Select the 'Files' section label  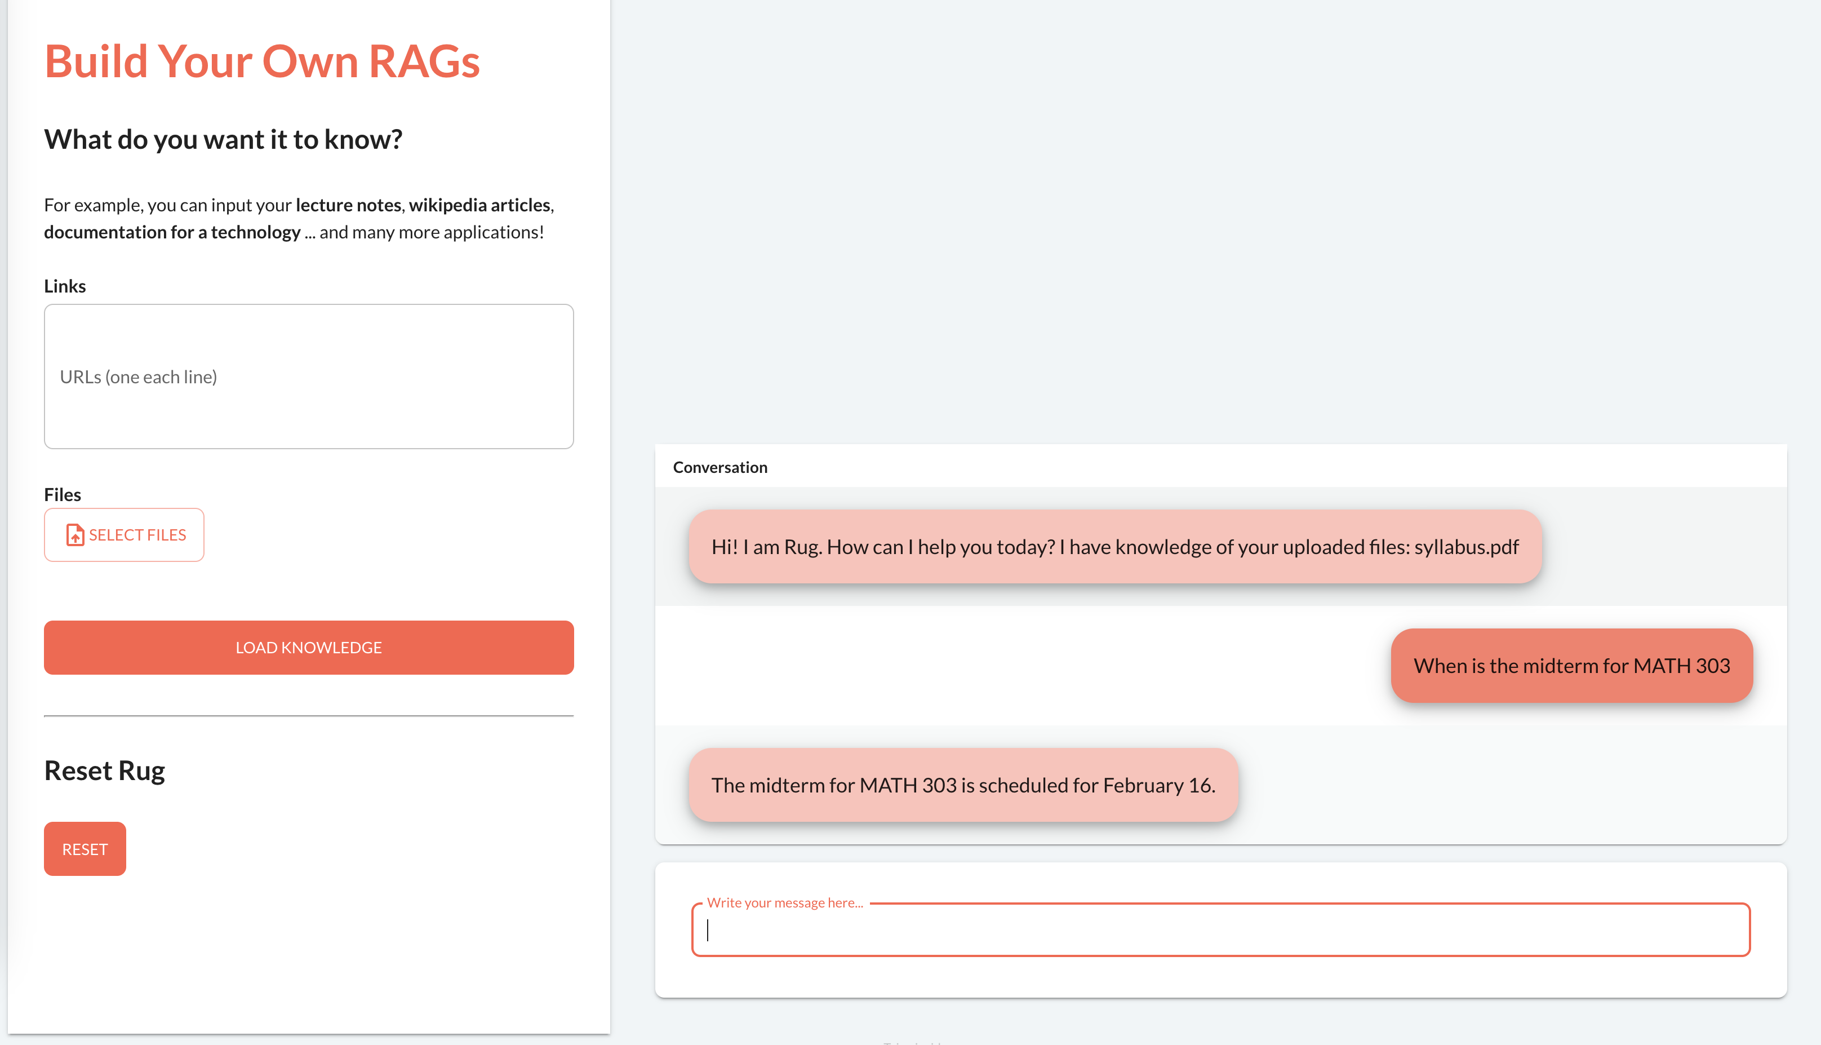(61, 494)
